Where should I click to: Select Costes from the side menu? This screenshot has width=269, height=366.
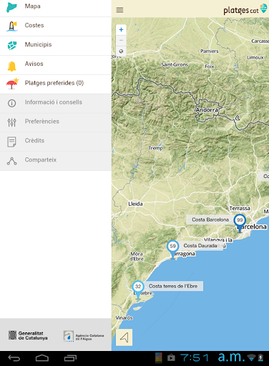56,26
